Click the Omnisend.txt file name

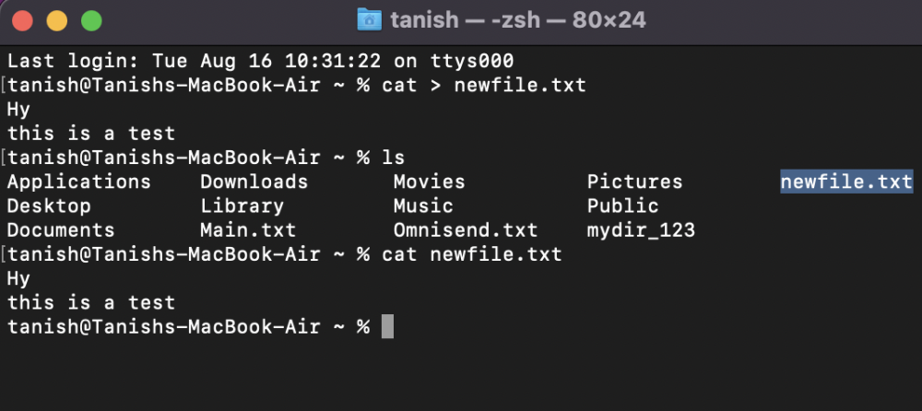pyautogui.click(x=465, y=229)
